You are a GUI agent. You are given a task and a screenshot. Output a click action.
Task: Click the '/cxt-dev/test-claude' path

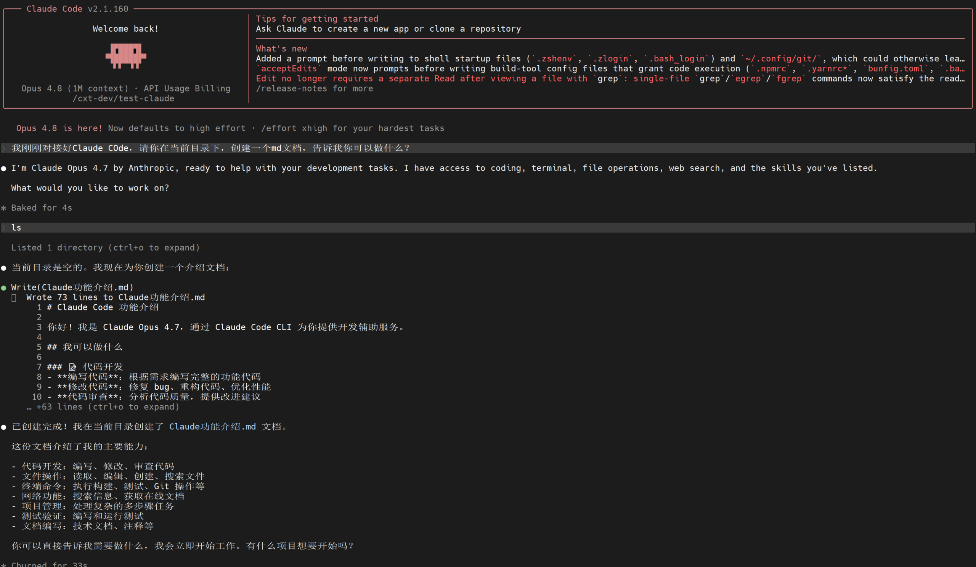click(x=123, y=98)
